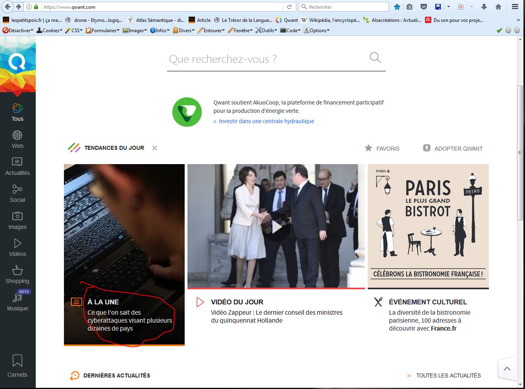Click the Adopter Qwant button
Viewport: 525px width, 389px height.
coord(453,148)
